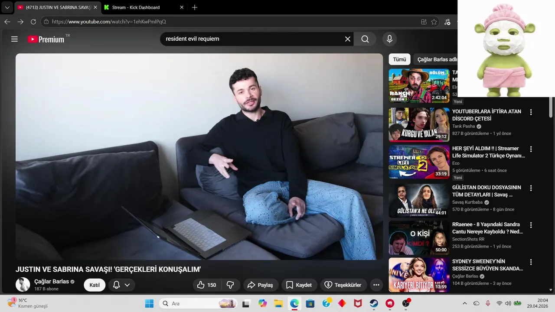Open Çağlar Barlas channel name link
The width and height of the screenshot is (555, 312).
click(52, 281)
